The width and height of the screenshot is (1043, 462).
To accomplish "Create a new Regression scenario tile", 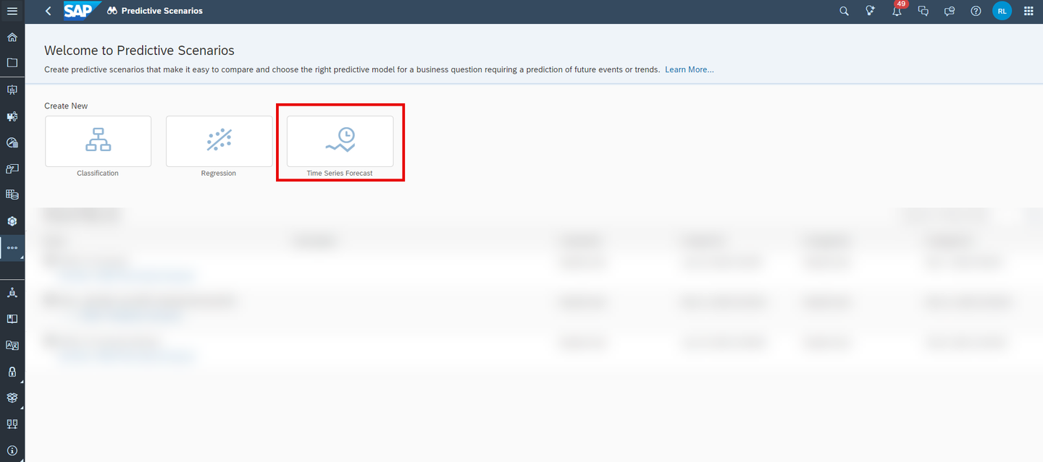I will 219,141.
